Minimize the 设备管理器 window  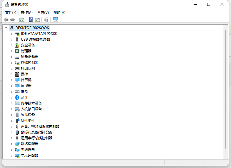(x=196, y=4)
